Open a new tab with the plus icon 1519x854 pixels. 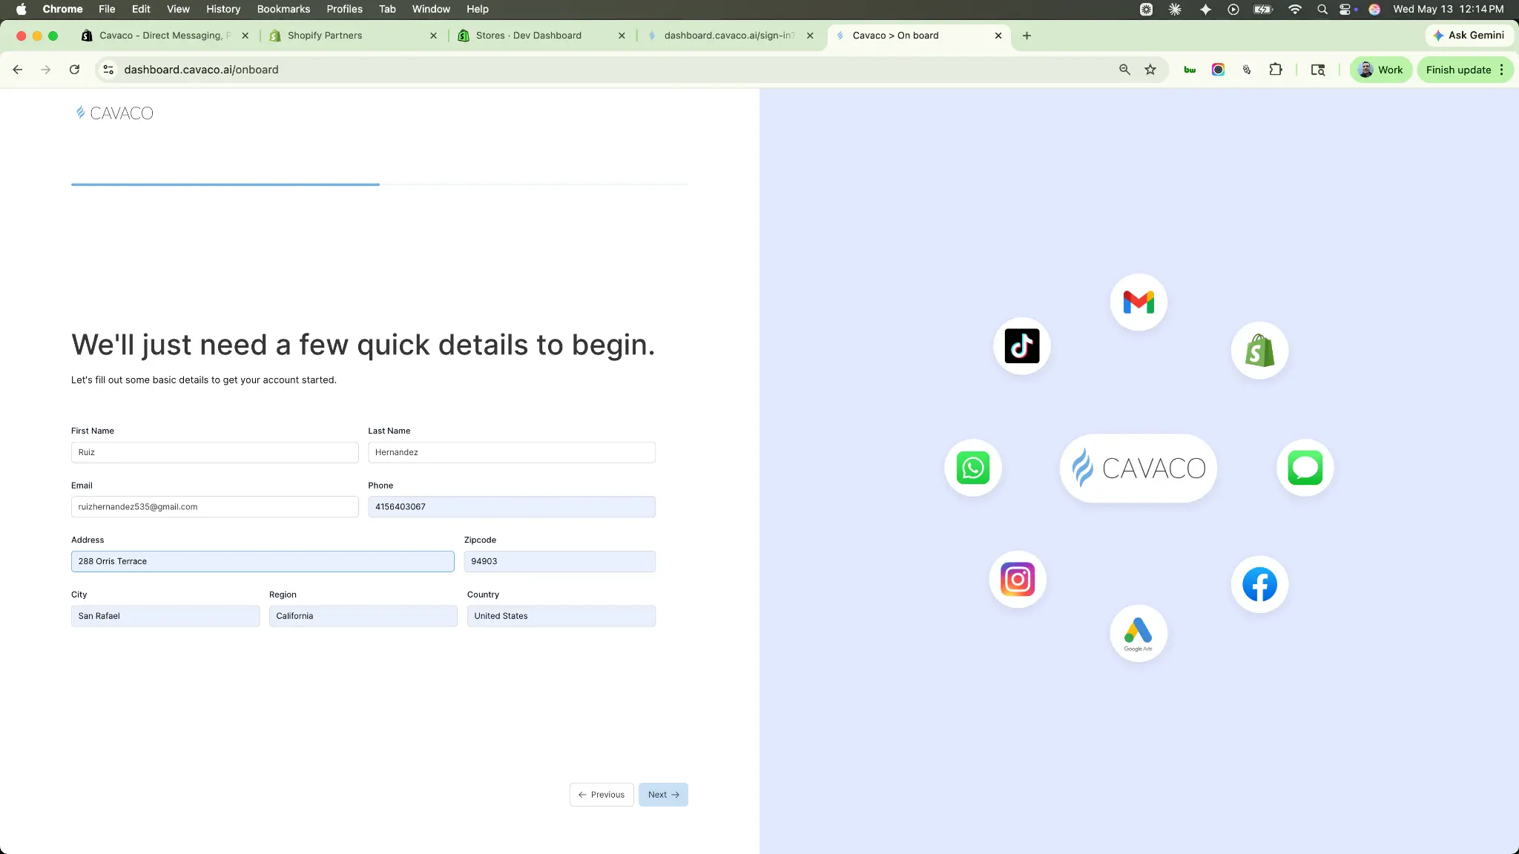1027,36
